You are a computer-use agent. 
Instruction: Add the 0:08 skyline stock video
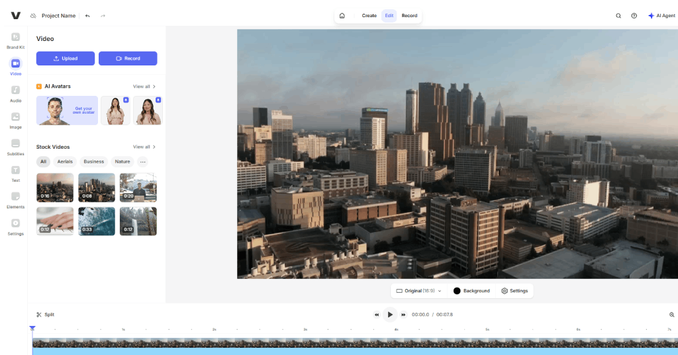(97, 188)
